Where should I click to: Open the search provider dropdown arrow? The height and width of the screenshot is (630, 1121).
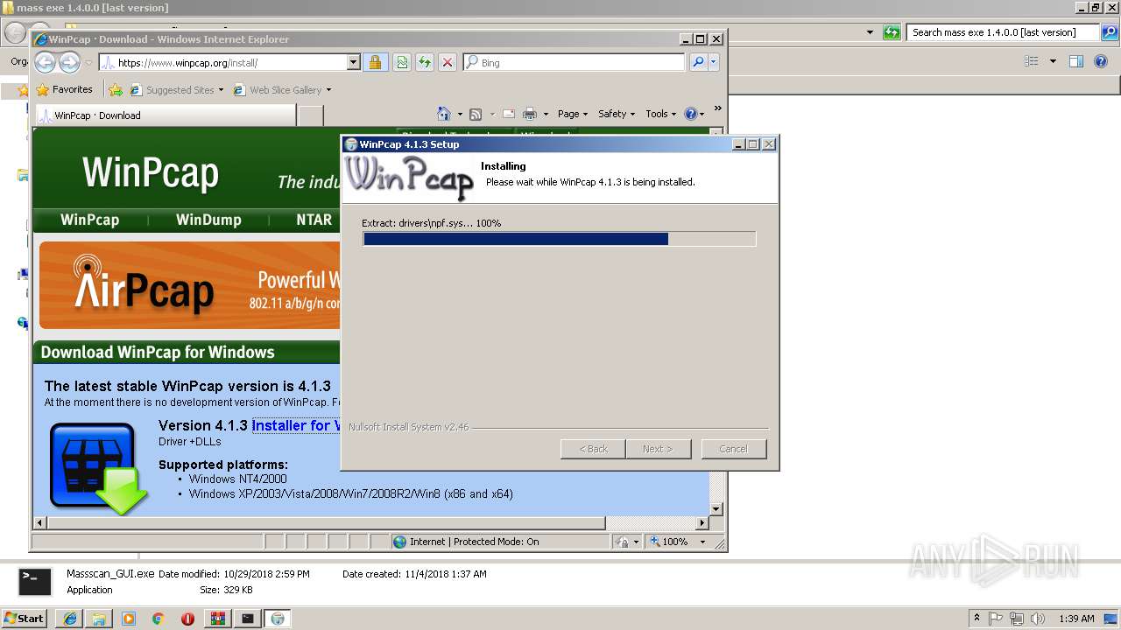[x=713, y=62]
